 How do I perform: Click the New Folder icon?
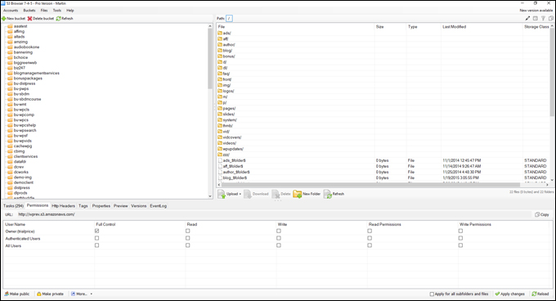pos(297,194)
